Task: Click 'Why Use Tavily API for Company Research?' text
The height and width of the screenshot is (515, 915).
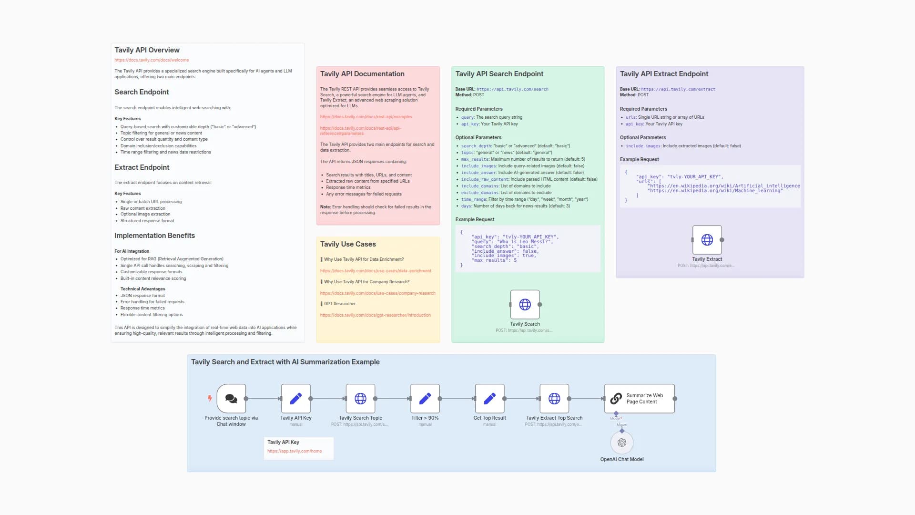Action: 367,282
